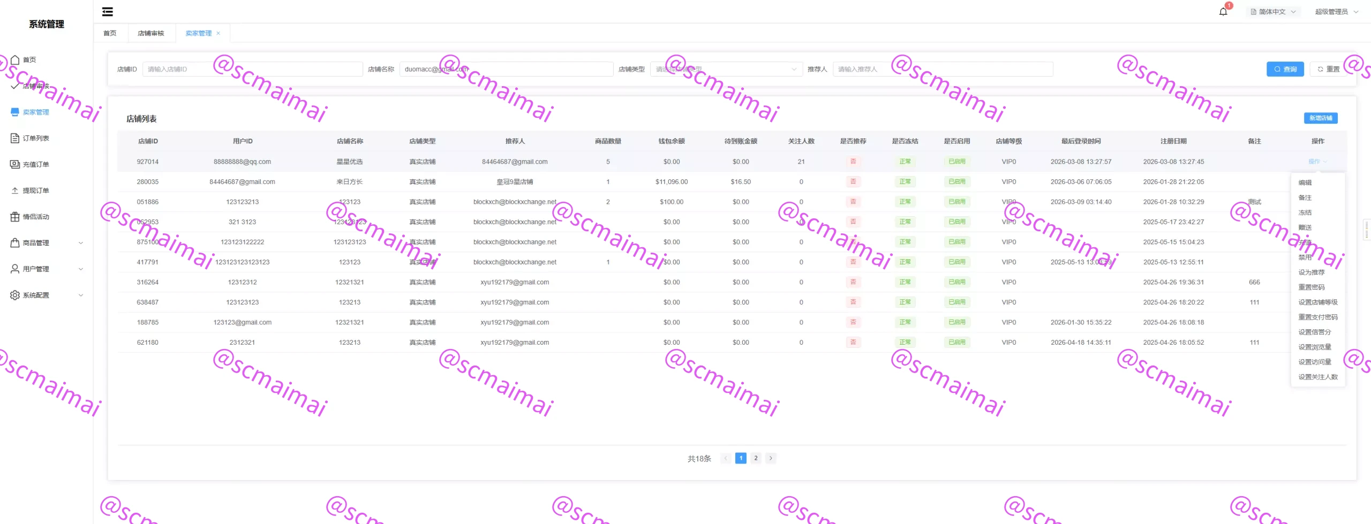Click the 共18条 total count text

click(699, 459)
